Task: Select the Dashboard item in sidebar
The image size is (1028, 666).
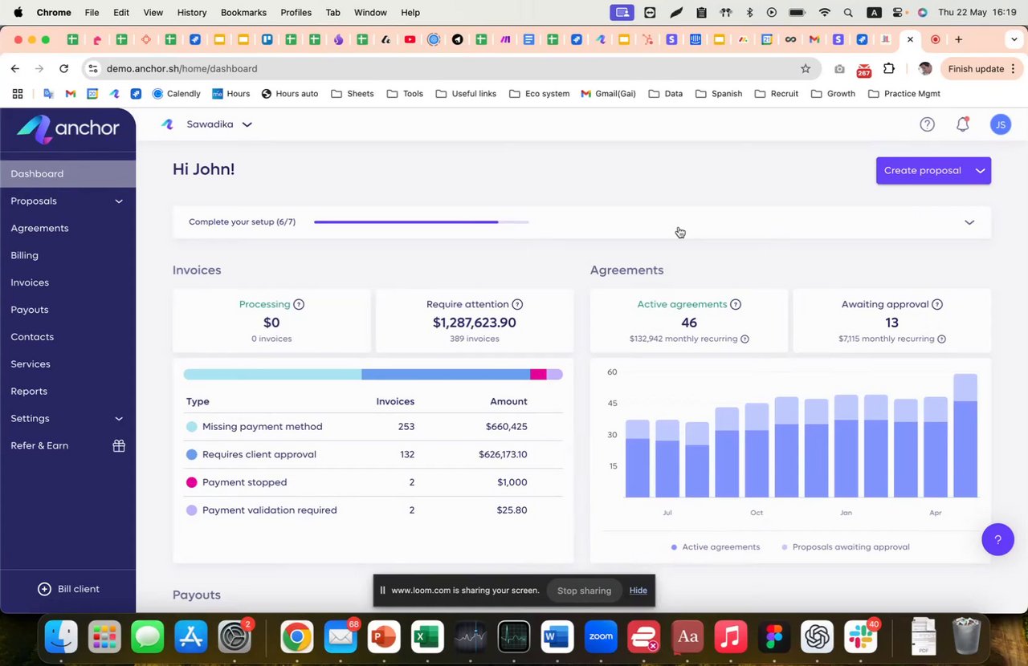Action: [67, 174]
